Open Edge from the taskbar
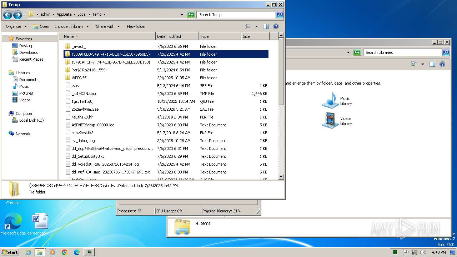The width and height of the screenshot is (457, 257). click(77, 252)
